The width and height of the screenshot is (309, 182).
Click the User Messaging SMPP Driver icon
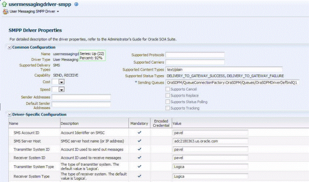tap(6, 12)
